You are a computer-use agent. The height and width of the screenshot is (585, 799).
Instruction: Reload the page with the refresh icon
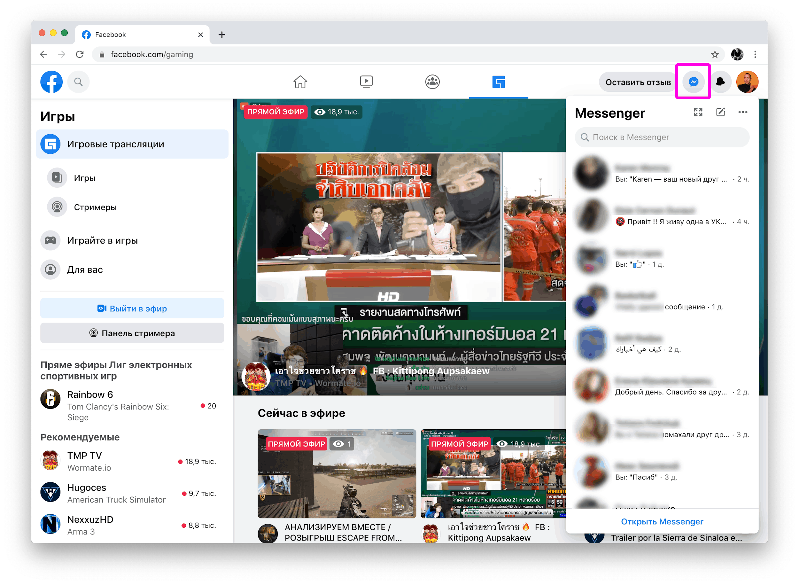(80, 54)
